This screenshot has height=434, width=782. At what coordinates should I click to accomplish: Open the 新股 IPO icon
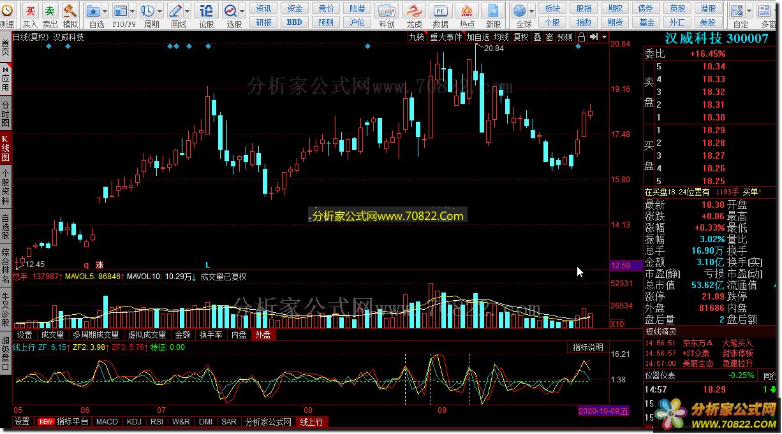(493, 11)
